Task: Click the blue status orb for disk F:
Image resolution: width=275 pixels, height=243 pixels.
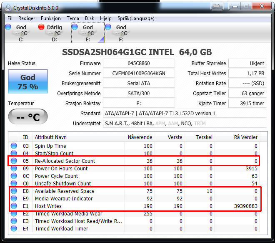Action: (x=108, y=27)
